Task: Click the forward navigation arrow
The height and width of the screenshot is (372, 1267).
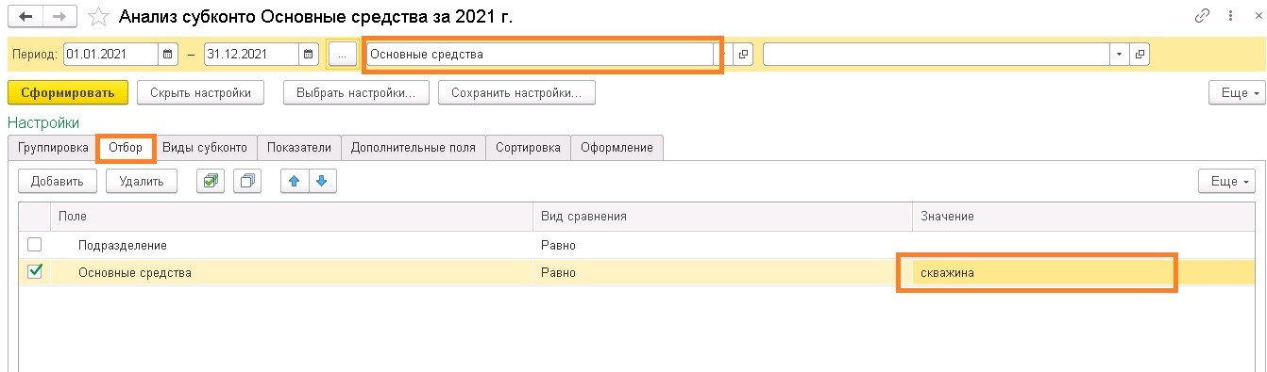Action: click(x=59, y=16)
